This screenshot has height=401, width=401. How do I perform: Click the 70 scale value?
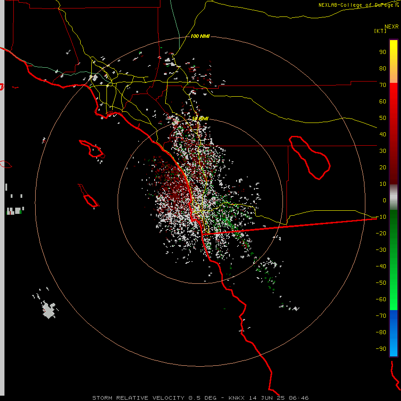(x=383, y=85)
